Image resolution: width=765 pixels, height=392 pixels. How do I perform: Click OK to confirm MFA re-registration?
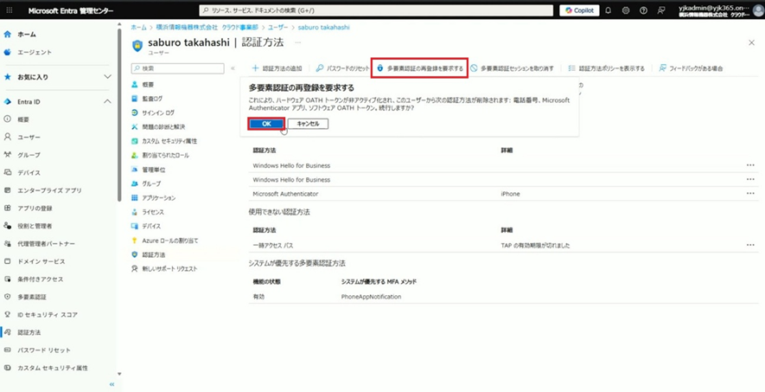pyautogui.click(x=266, y=124)
